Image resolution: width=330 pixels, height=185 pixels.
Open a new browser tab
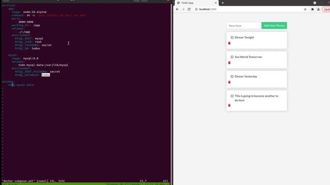click(x=222, y=3)
